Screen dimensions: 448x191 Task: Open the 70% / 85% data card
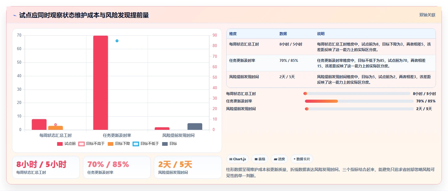point(117,167)
